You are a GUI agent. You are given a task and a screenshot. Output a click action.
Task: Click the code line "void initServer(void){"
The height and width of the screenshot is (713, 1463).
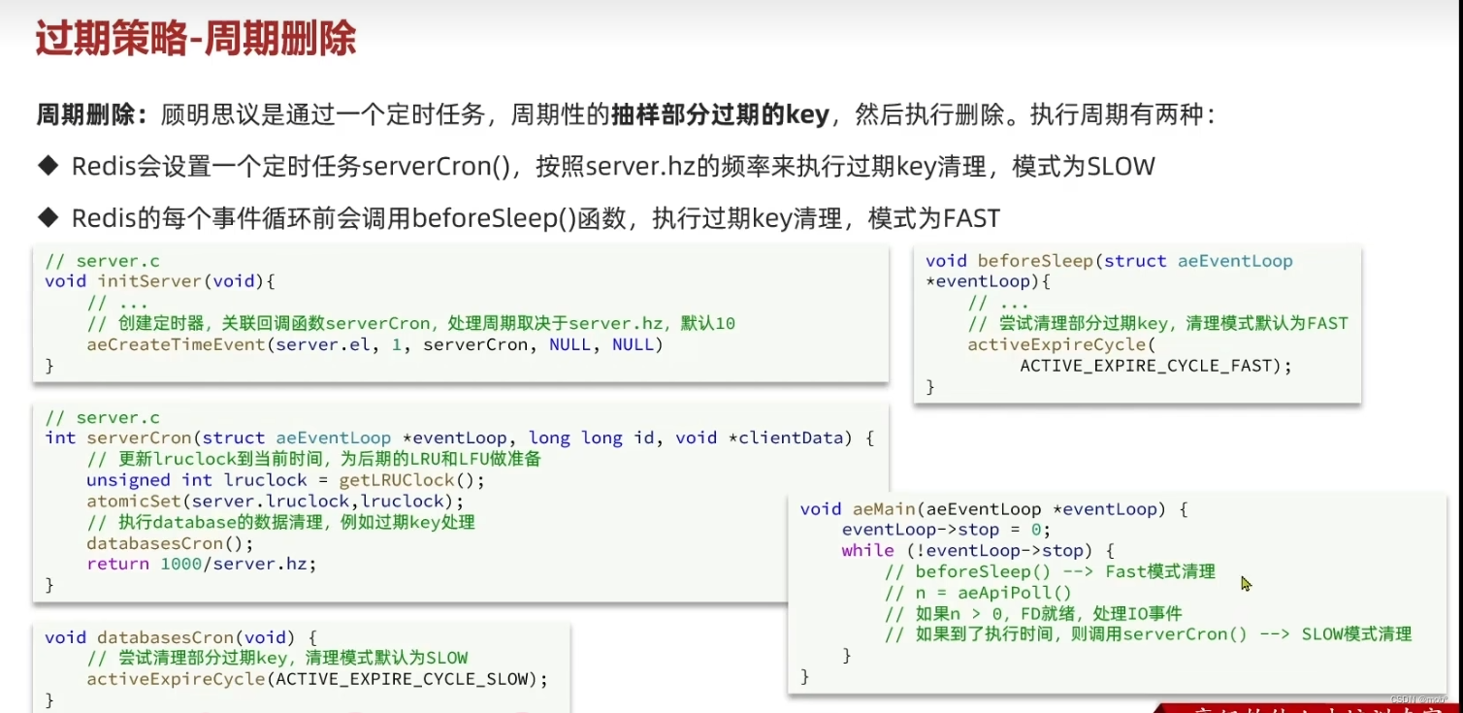[161, 281]
